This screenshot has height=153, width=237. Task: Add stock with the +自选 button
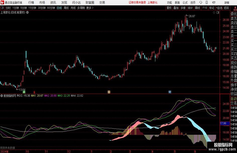pos(219,8)
